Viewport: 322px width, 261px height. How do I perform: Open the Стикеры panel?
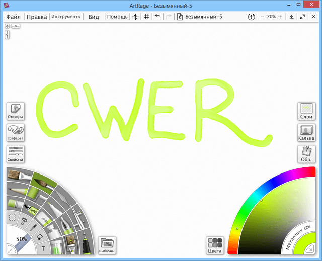click(x=16, y=111)
